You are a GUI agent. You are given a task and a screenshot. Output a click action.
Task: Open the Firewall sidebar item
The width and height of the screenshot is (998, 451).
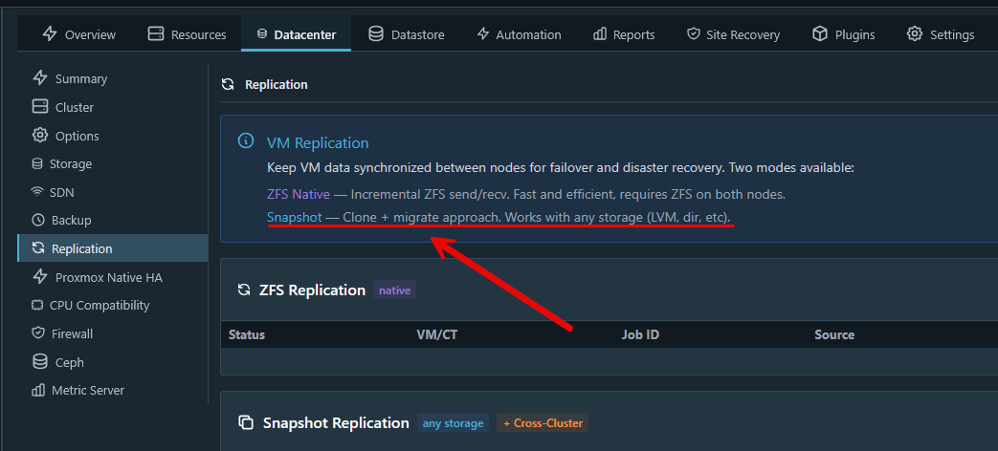pos(74,333)
